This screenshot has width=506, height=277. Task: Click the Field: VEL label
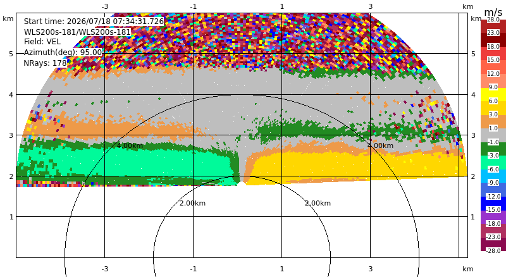click(x=42, y=42)
